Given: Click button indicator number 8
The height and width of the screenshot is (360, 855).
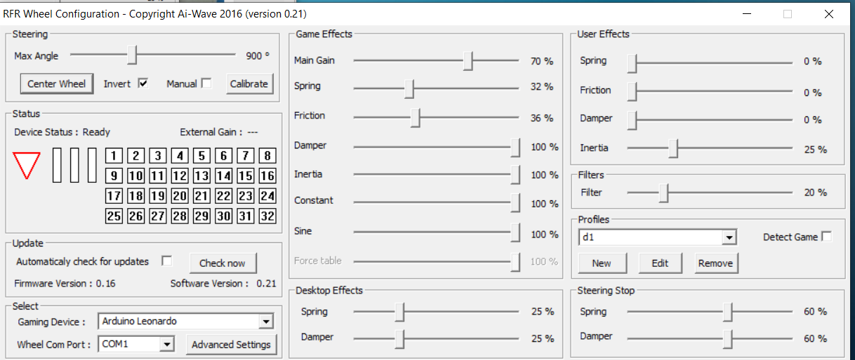Looking at the screenshot, I should (x=267, y=156).
